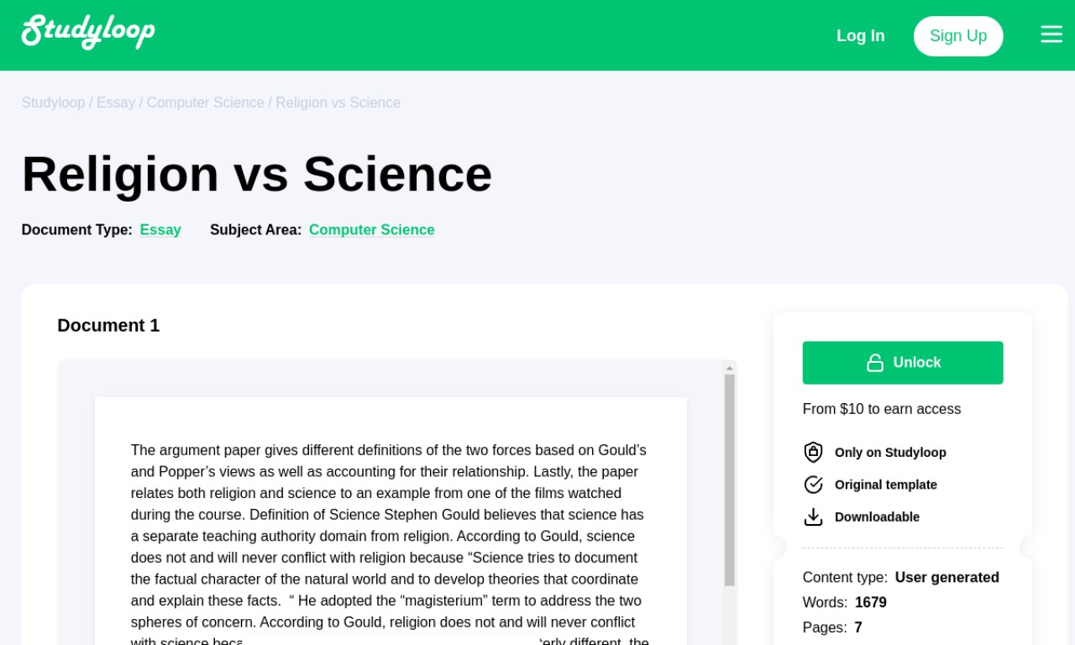
Task: Click the Studyloop logo
Action: coord(88,33)
